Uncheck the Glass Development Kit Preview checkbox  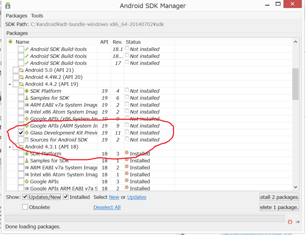(x=21, y=133)
